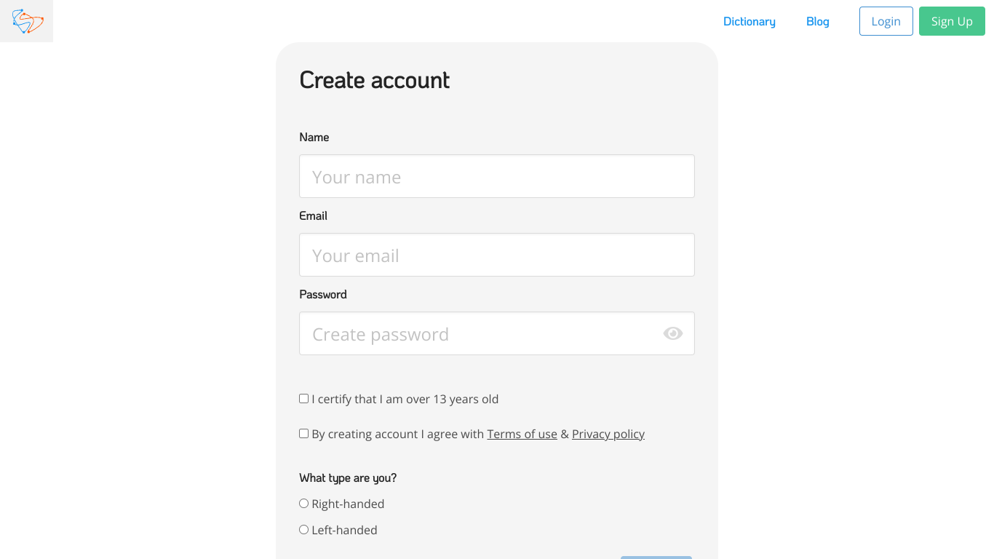Click the green Sign Up button
The image size is (994, 559).
[x=952, y=21]
